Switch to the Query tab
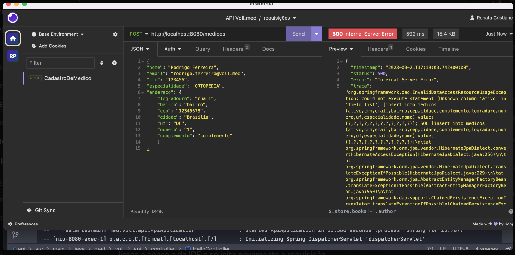Image resolution: width=515 pixels, height=255 pixels. pyautogui.click(x=203, y=49)
